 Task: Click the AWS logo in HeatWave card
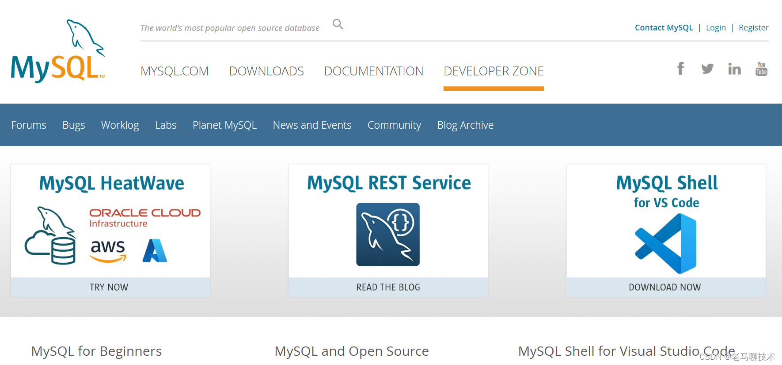[108, 251]
